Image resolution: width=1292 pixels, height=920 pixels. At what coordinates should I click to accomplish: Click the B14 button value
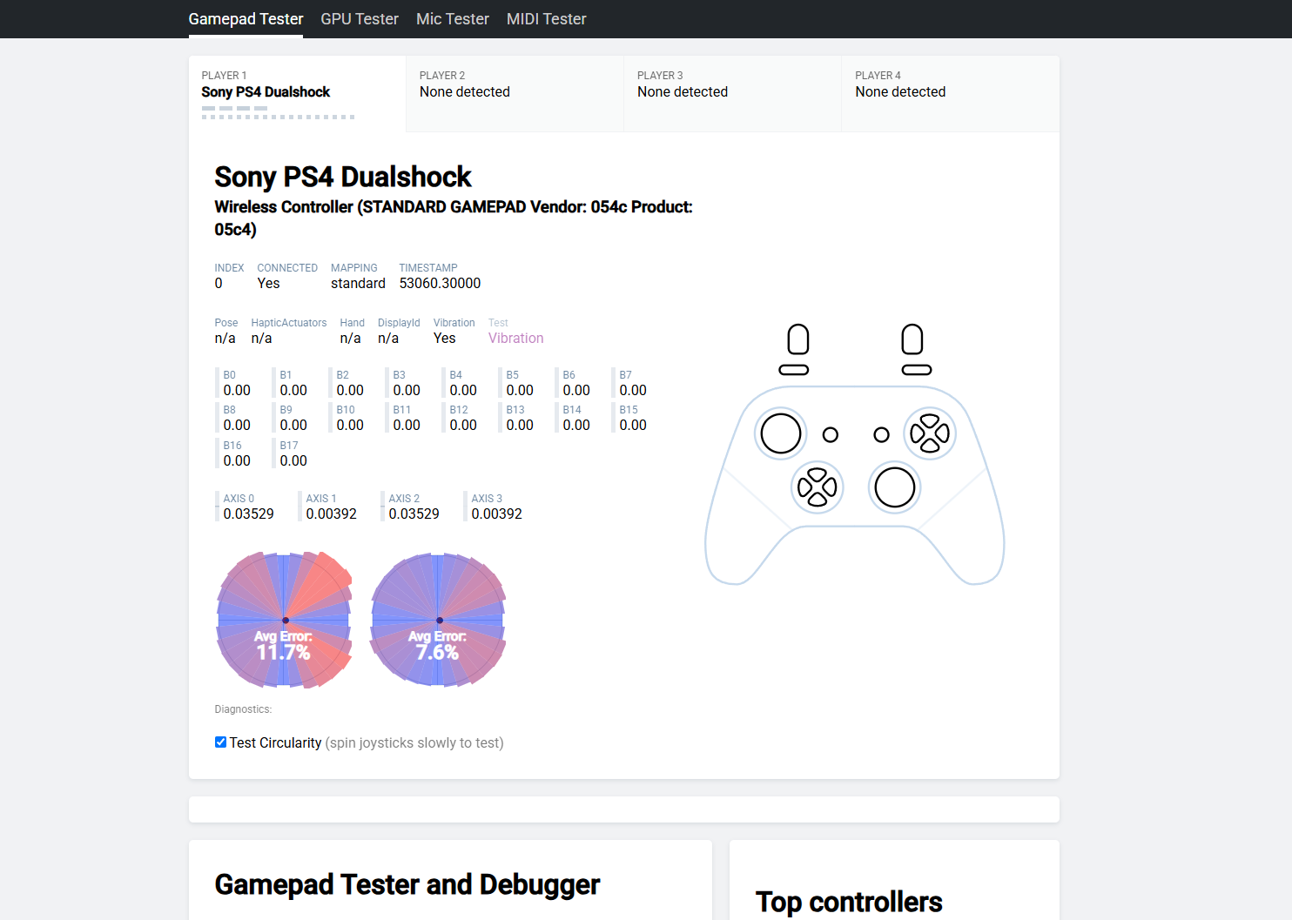576,426
